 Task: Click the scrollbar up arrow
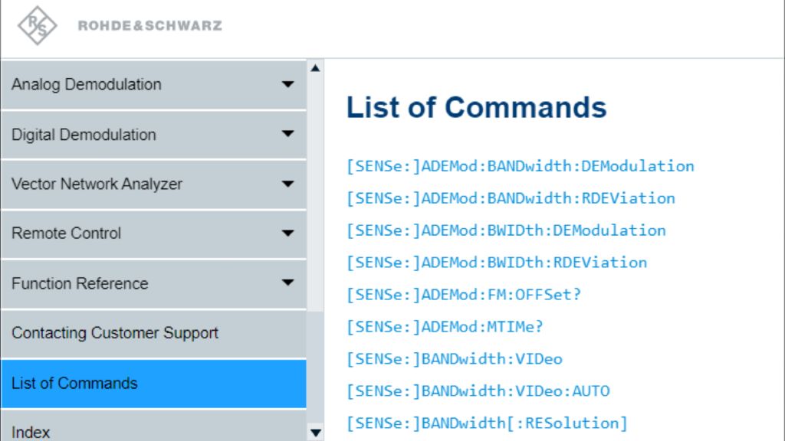pos(314,69)
